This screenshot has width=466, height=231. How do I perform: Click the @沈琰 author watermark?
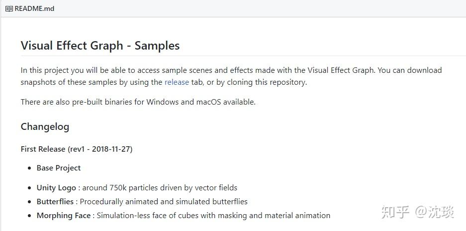point(435,212)
